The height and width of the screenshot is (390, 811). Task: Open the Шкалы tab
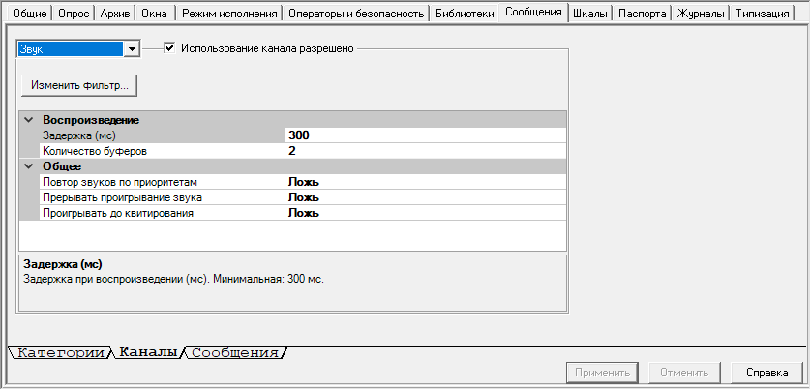[x=590, y=14]
